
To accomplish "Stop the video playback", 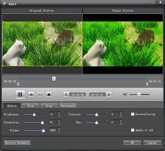I will (49, 95).
